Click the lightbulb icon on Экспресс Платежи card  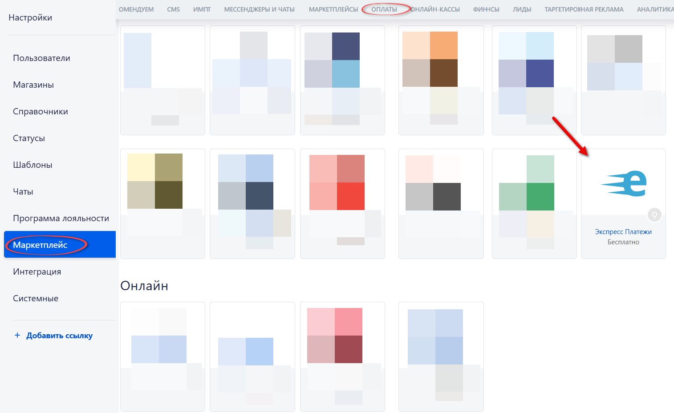[654, 215]
